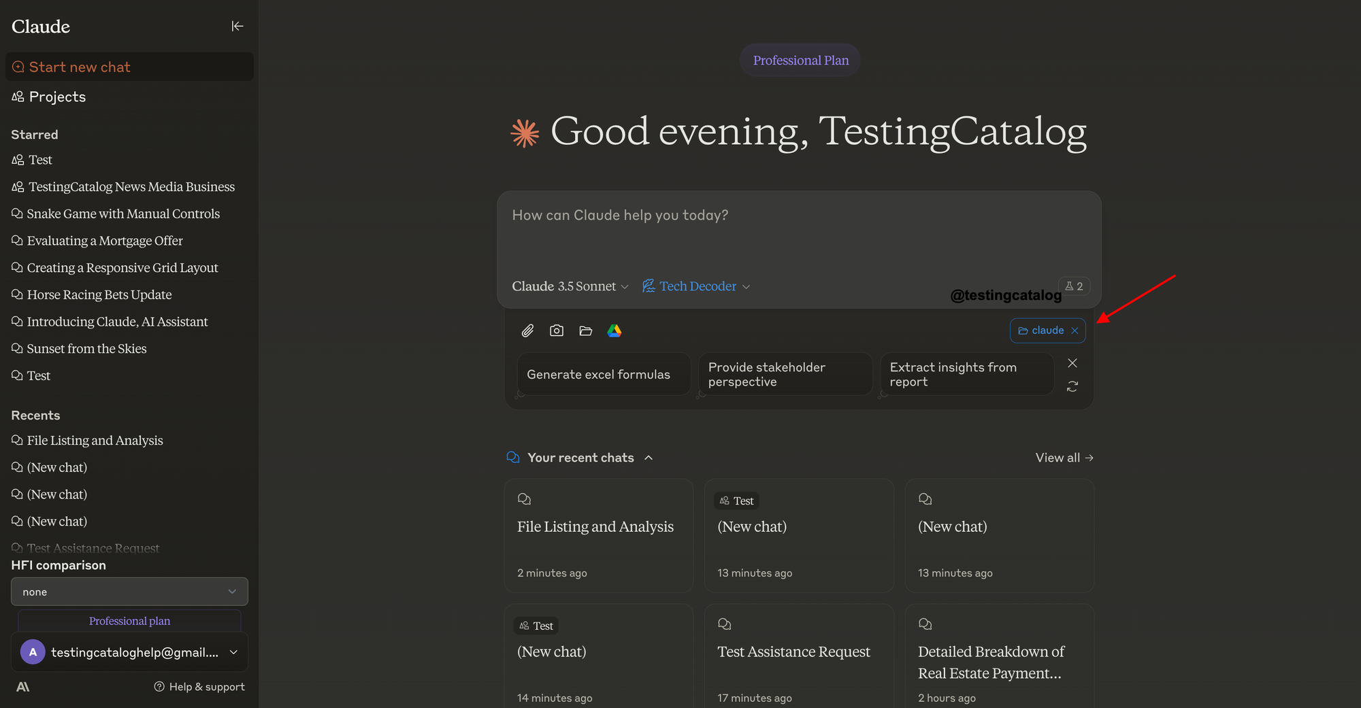Open Creating a Responsive Grid Layout chat

pyautogui.click(x=115, y=267)
